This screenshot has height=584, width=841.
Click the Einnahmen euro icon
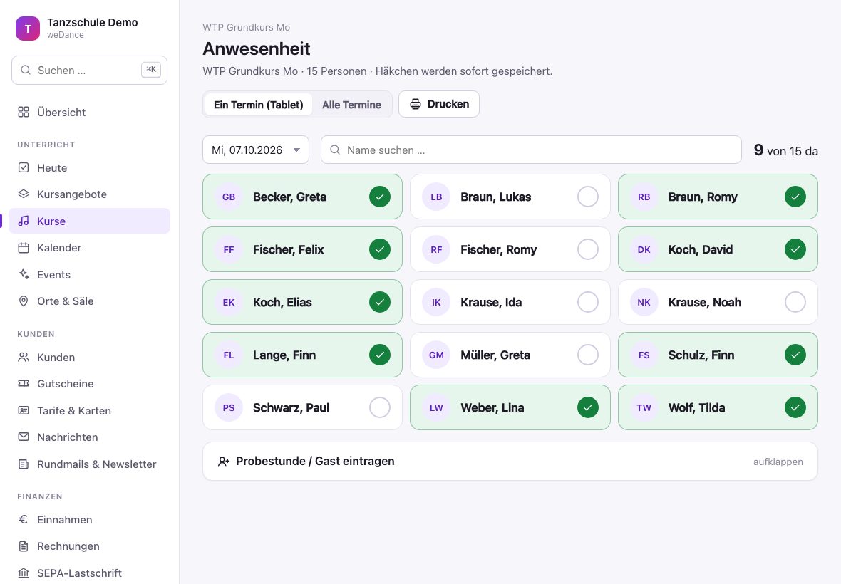tap(24, 519)
